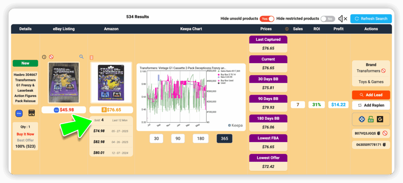The height and width of the screenshot is (183, 403).
Task: Select the 365 day chart range
Action: pos(224,138)
